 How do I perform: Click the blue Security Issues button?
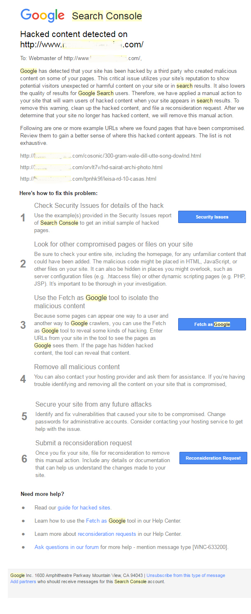(212, 217)
